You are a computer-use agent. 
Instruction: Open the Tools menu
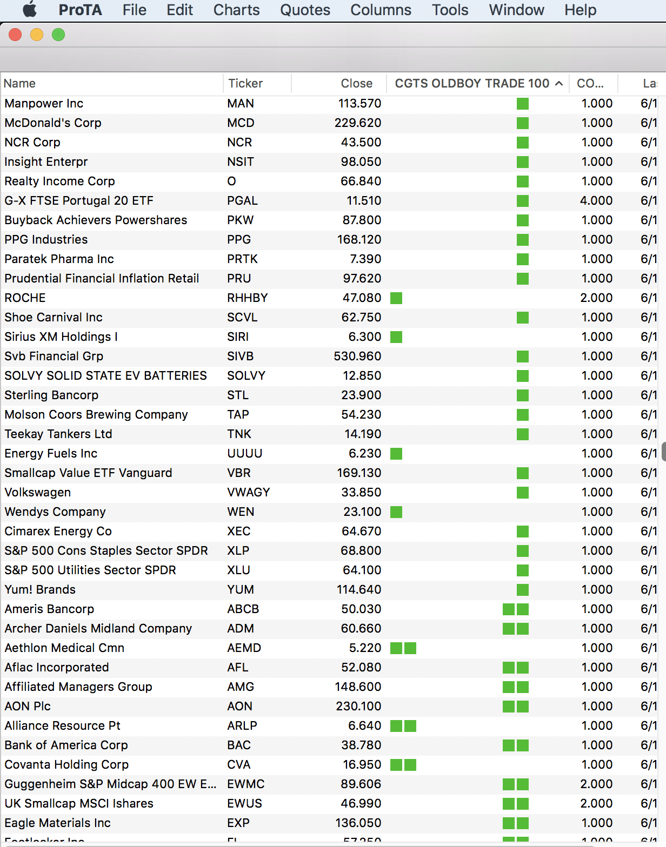pos(450,10)
